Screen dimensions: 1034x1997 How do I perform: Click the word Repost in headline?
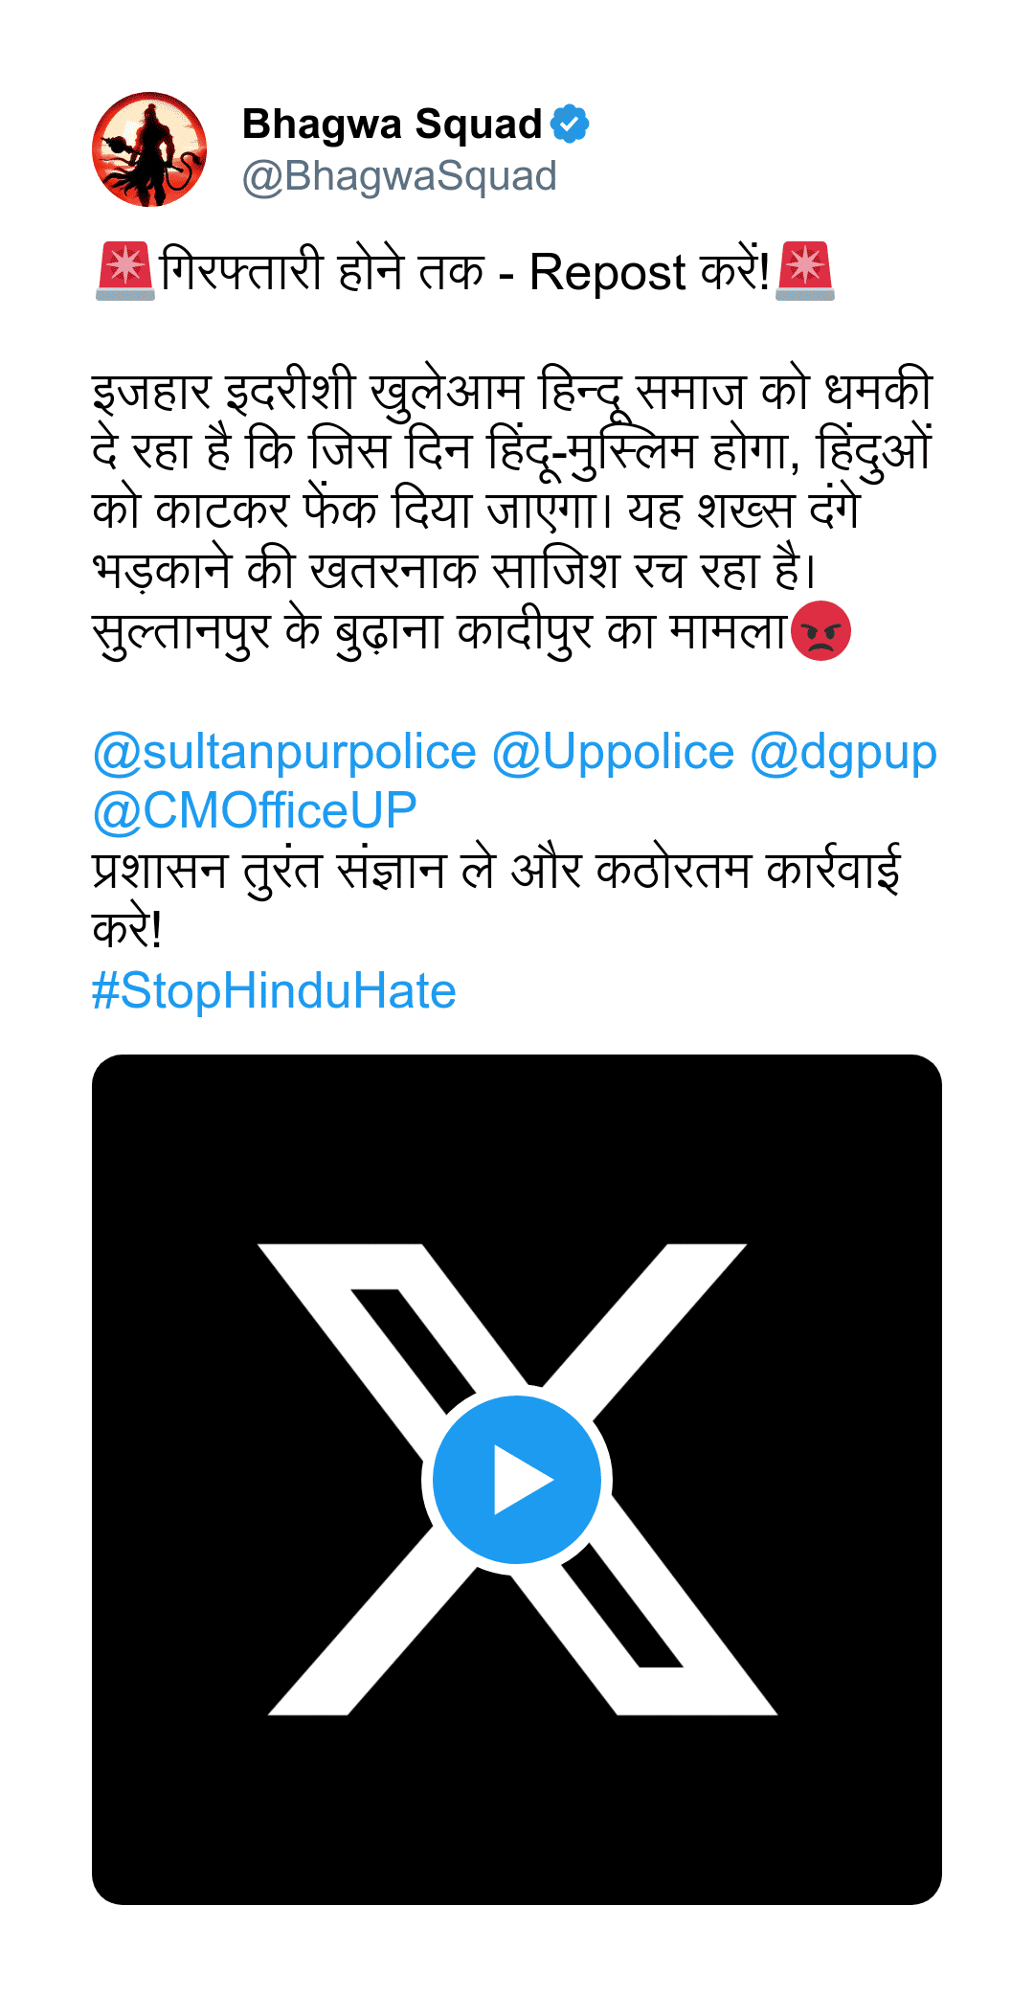(607, 273)
